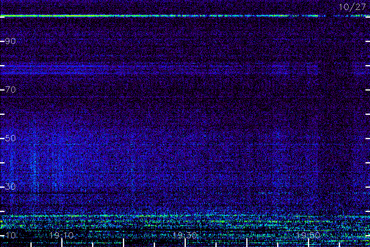Click the 10 frequency axis label
Image resolution: width=370 pixels, height=247 pixels.
click(x=10, y=235)
